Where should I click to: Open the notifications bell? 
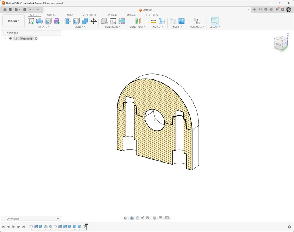[277, 9]
